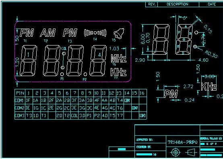Click the DATE column header
This screenshot has width=223, height=159.
(212, 4)
